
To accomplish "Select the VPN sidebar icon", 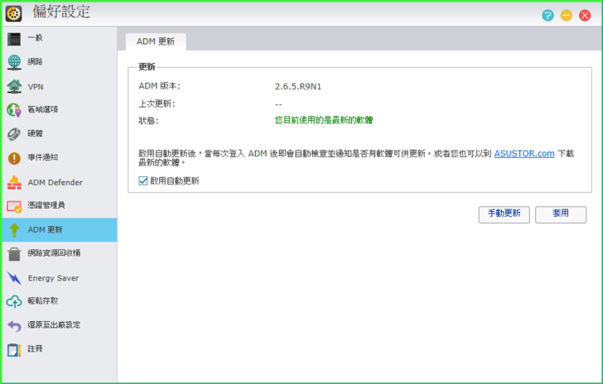I will pyautogui.click(x=14, y=86).
